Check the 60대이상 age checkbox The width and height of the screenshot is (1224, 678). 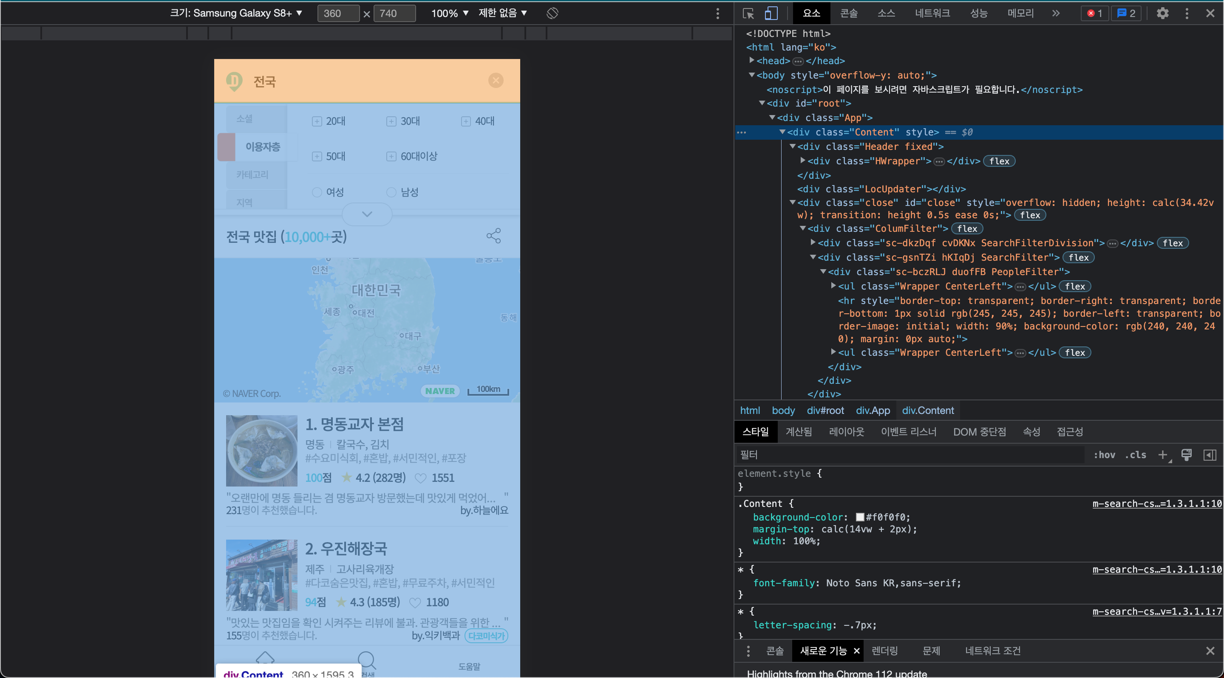pyautogui.click(x=391, y=157)
